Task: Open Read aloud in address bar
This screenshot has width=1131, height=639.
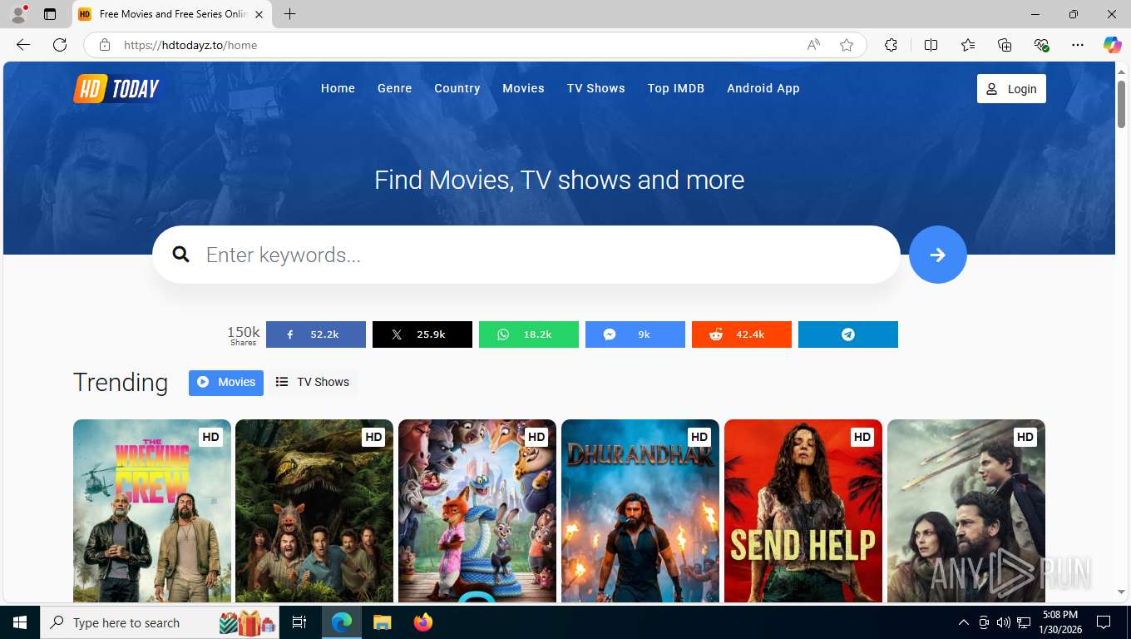Action: 813,45
